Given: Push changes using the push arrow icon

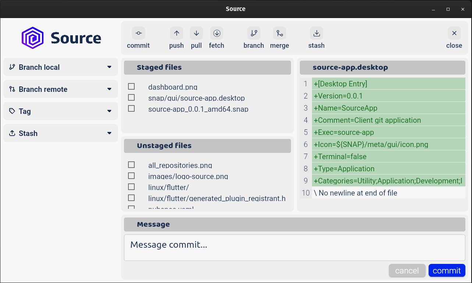Looking at the screenshot, I should click(176, 33).
